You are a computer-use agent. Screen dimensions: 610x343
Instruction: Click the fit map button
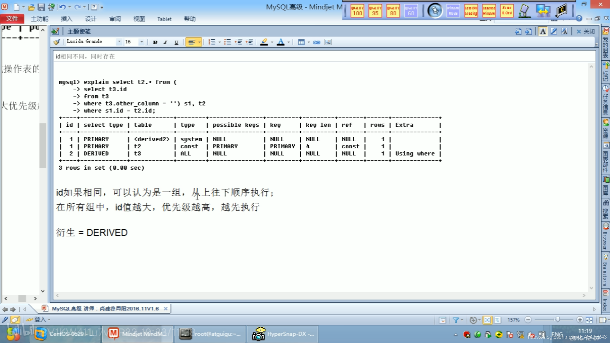[589, 320]
